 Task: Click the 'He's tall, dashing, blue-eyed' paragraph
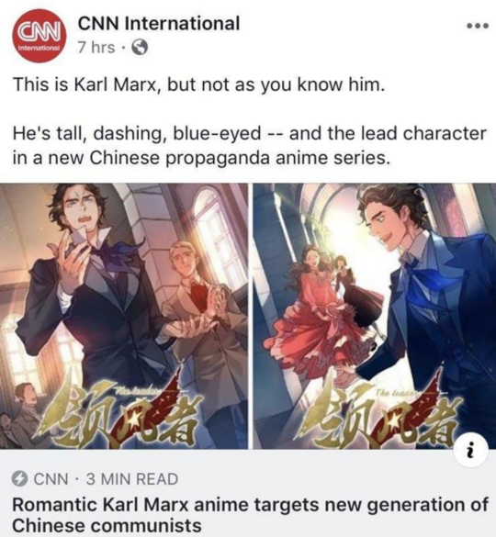(249, 145)
